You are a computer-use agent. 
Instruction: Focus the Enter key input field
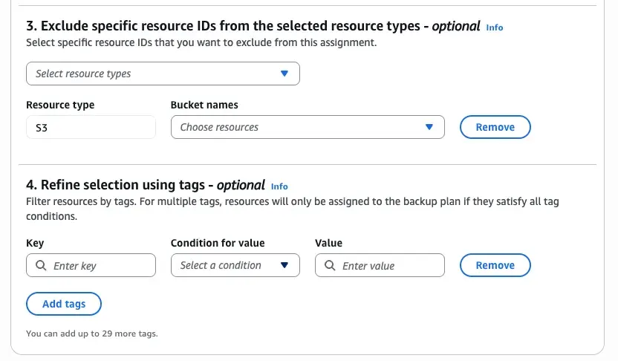click(100, 266)
